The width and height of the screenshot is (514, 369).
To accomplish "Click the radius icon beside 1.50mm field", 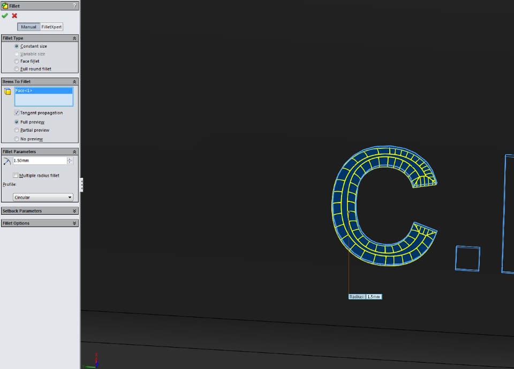I will 7,161.
